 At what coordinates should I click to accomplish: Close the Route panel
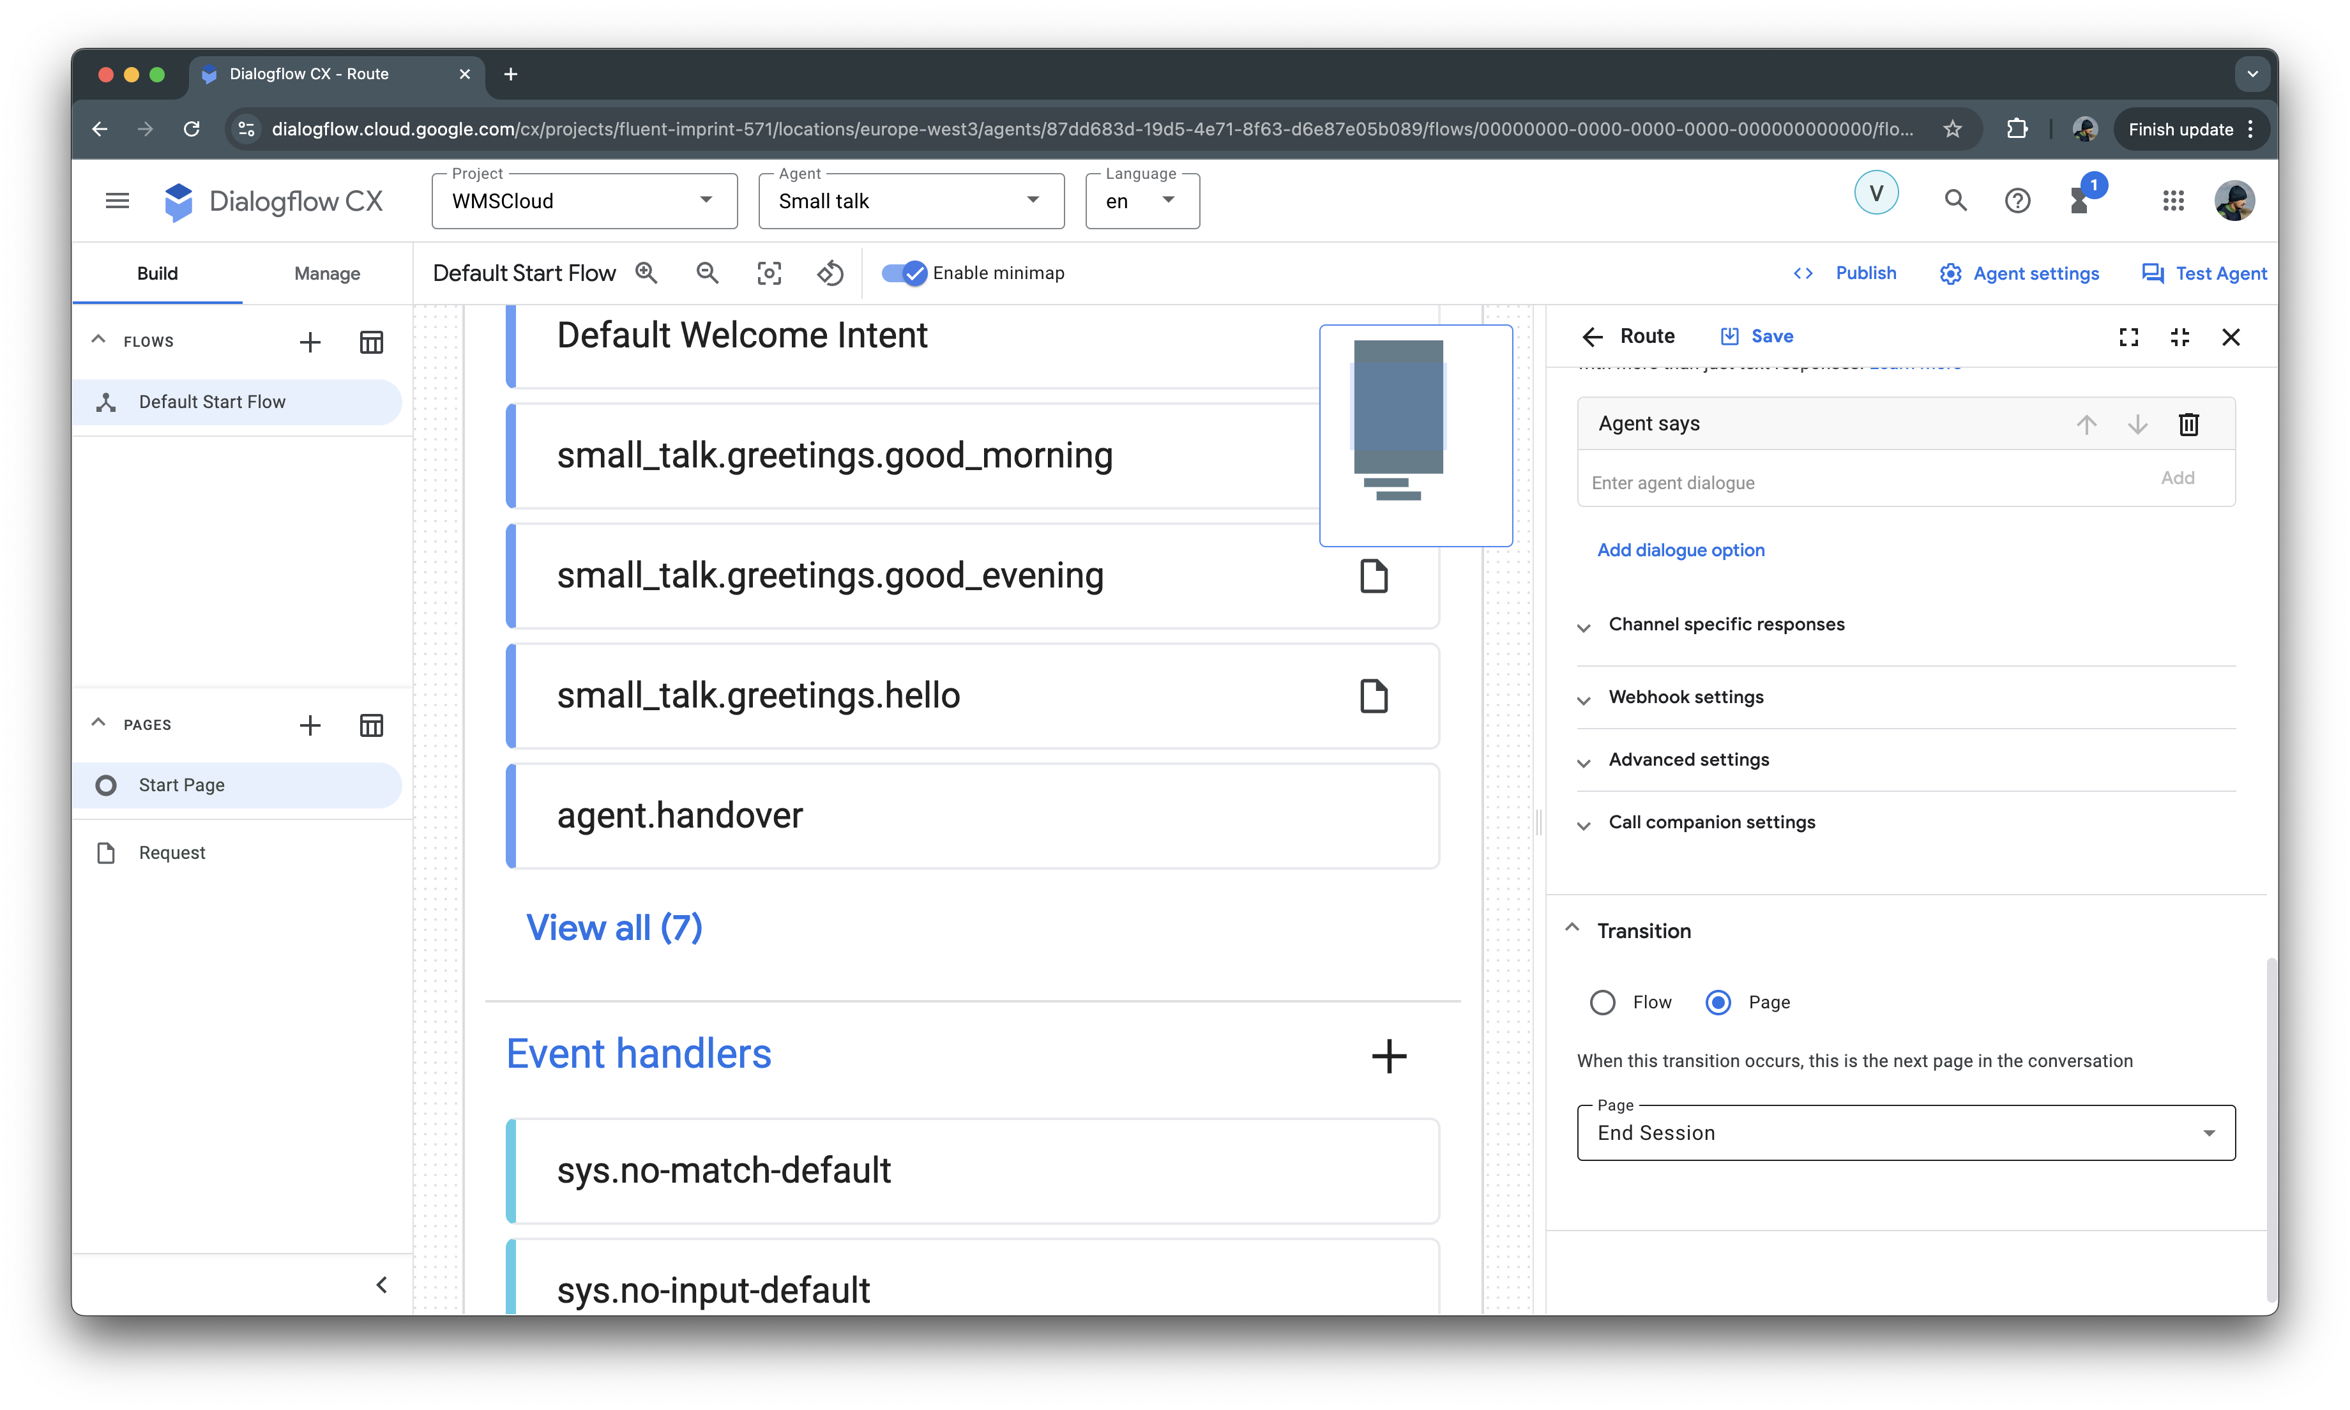coord(2231,337)
